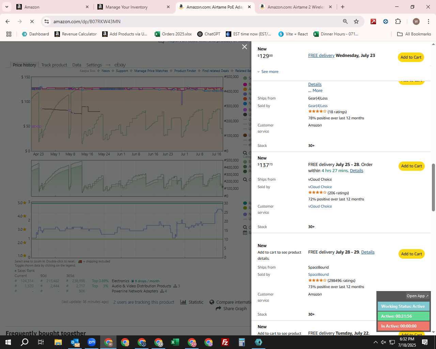Open the Keepa Statistic chart icon

pos(183,302)
